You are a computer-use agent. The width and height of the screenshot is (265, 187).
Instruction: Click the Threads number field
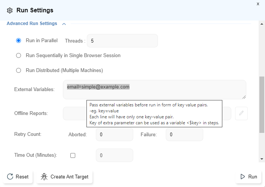pyautogui.click(x=122, y=41)
